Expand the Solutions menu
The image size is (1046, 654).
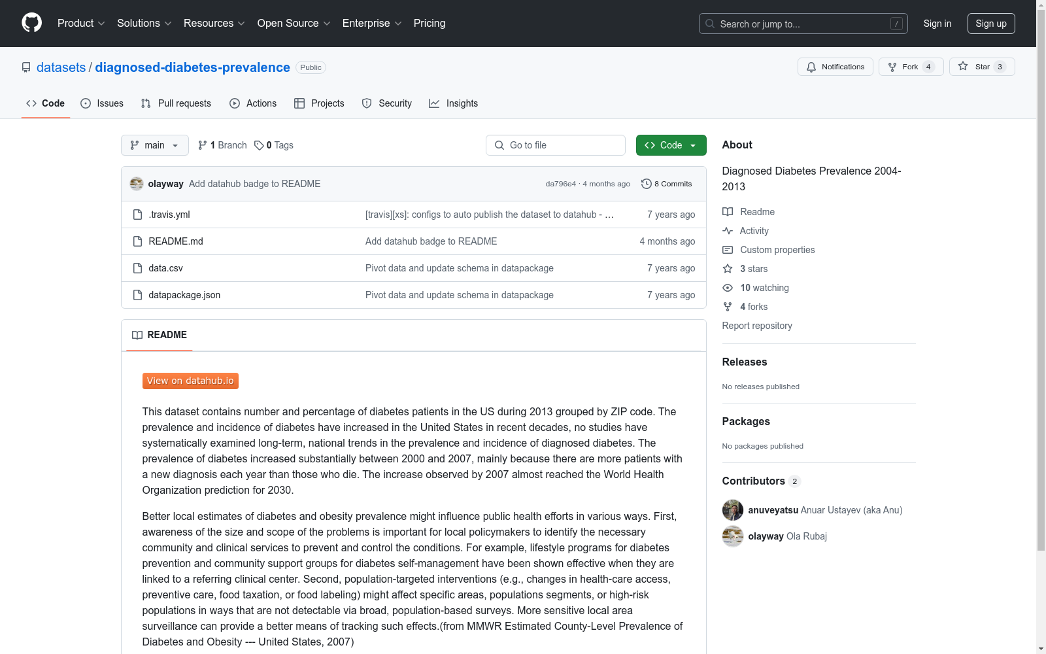click(144, 24)
